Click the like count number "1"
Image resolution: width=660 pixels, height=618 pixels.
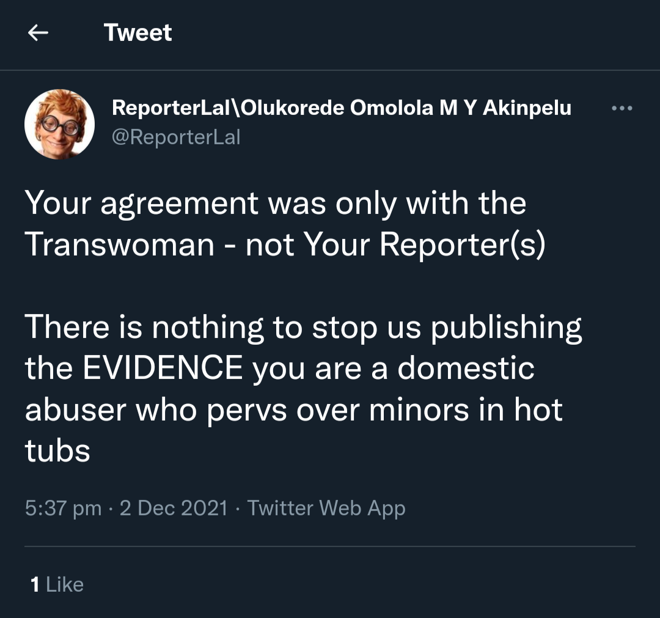pos(35,584)
